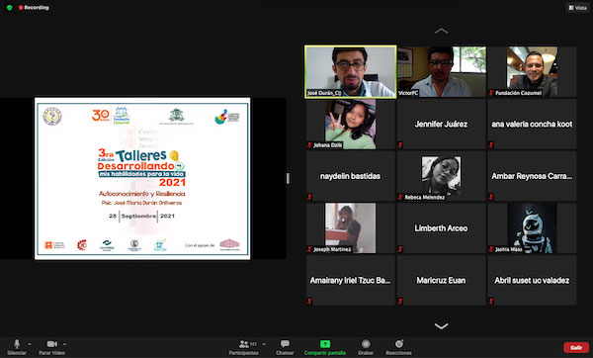Show next gallery page with down chevron

pyautogui.click(x=442, y=325)
